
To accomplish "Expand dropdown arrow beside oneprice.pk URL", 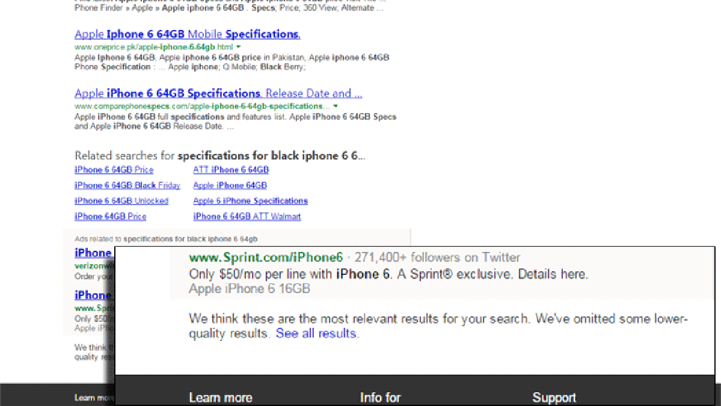I will click(x=239, y=47).
